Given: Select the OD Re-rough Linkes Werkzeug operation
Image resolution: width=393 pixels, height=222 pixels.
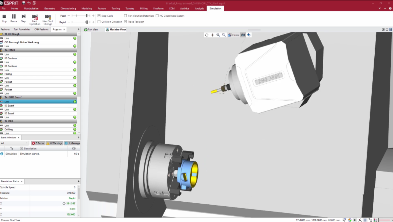Looking at the screenshot, I should coord(38,42).
